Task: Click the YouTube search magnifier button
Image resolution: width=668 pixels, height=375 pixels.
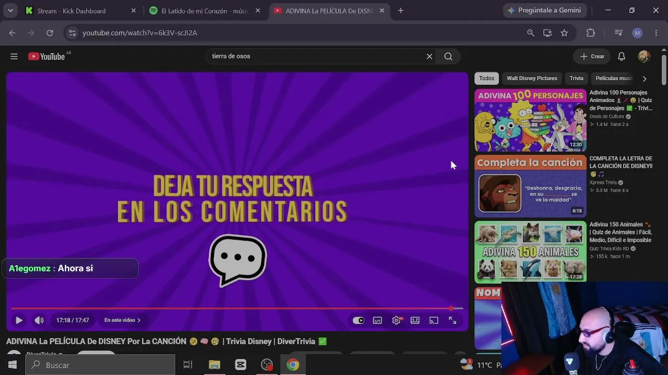Action: [x=448, y=56]
